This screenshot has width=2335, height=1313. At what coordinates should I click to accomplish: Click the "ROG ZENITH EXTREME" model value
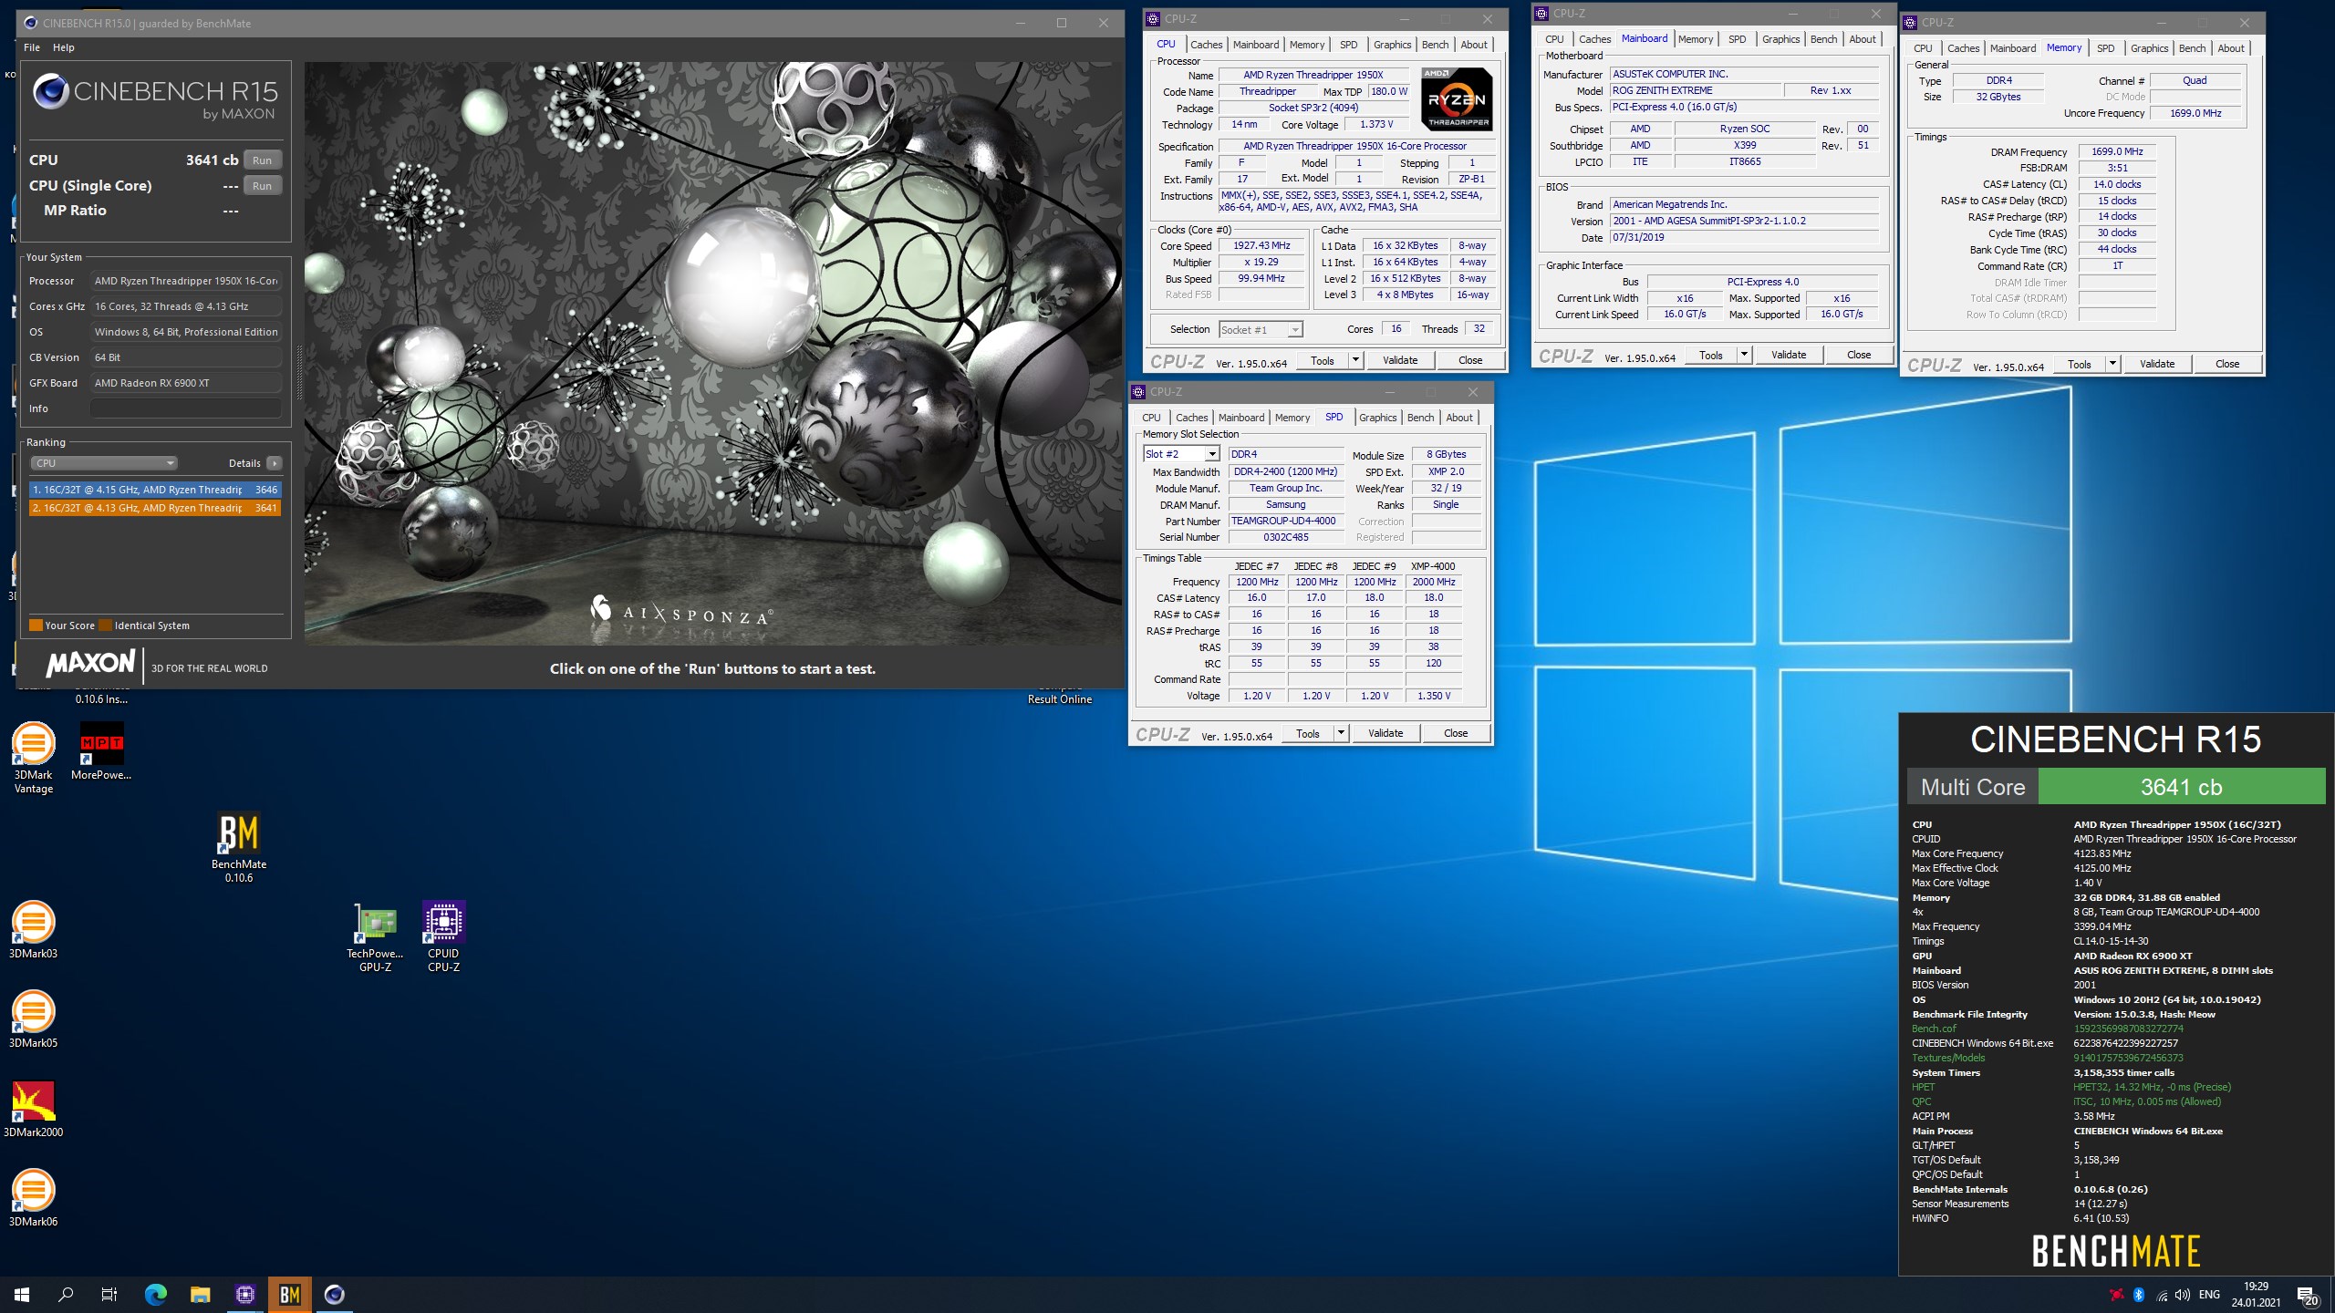(x=1696, y=90)
